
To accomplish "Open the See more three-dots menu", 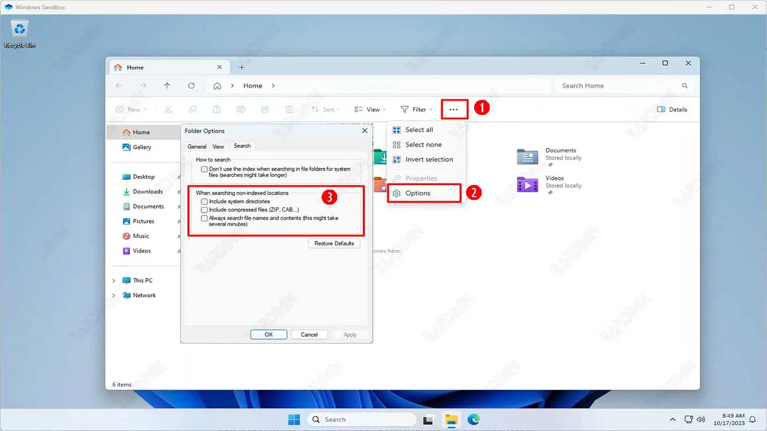I will tap(454, 109).
